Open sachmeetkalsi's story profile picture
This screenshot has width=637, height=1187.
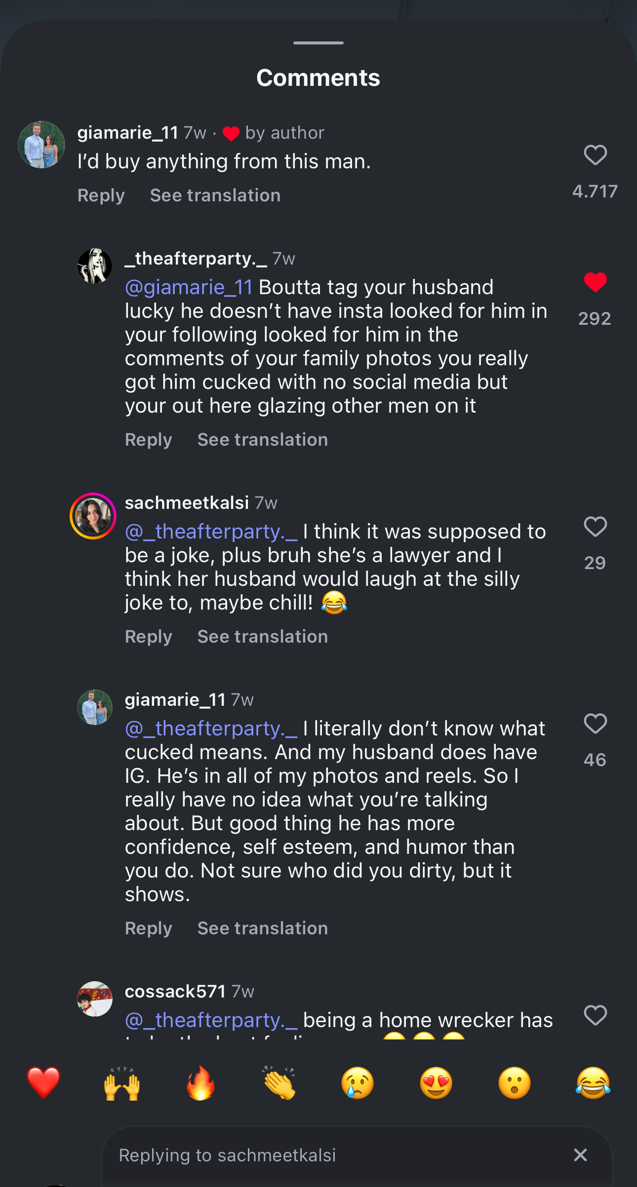[x=93, y=516]
